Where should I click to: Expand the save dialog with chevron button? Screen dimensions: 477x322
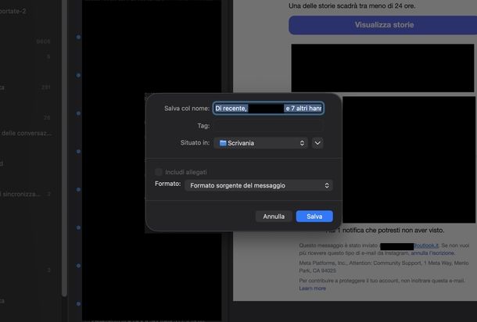pos(317,143)
